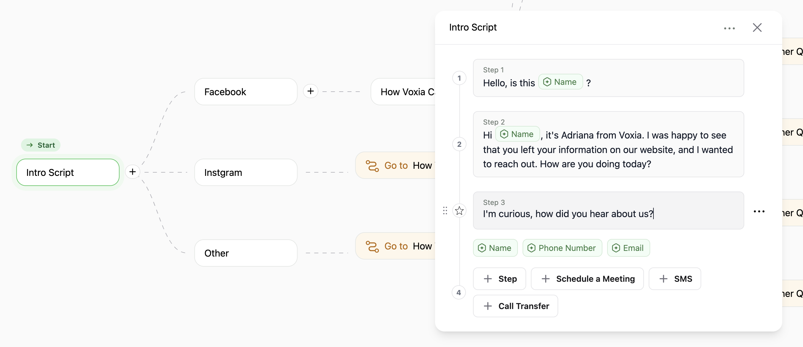Click the plus icon after the Facebook node
Screen dimensions: 803x347
point(310,91)
